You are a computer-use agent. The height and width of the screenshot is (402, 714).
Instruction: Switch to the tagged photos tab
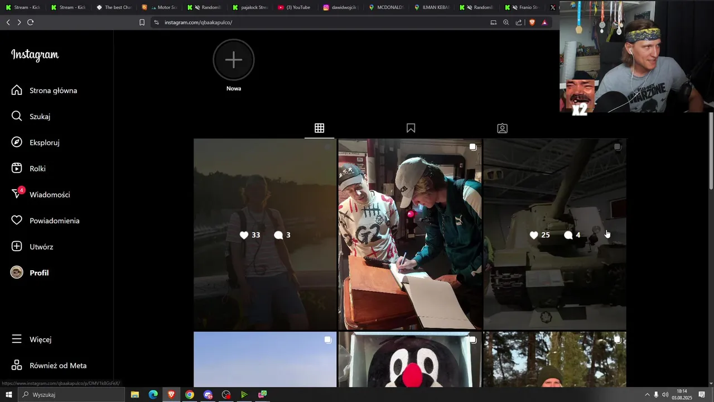[502, 128]
